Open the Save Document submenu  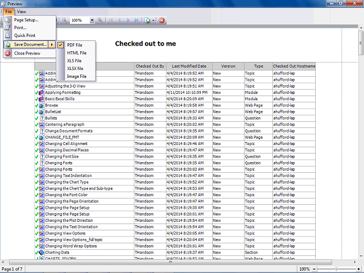tap(29, 44)
